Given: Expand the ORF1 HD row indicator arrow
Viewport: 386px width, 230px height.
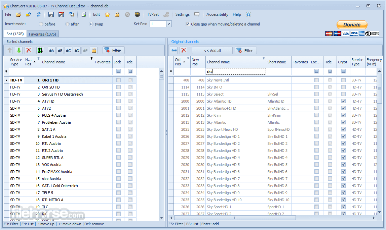Looking at the screenshot, I should [x=6, y=80].
